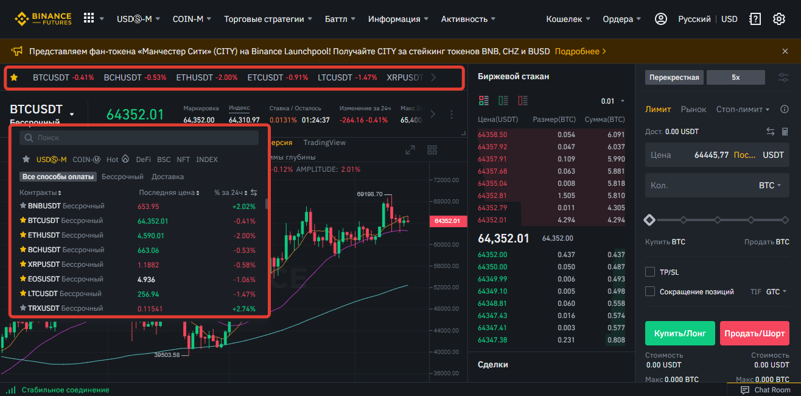Open the settings gear icon
801x396 pixels.
[779, 19]
